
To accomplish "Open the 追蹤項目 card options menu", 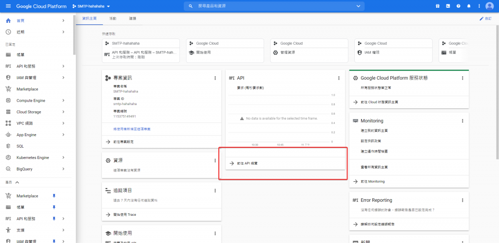I will point(215,191).
